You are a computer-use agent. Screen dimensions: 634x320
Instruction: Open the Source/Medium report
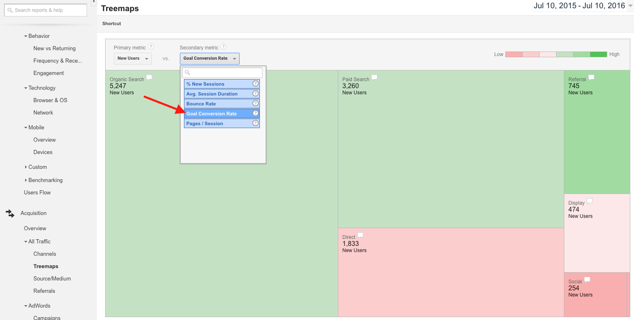pyautogui.click(x=52, y=278)
